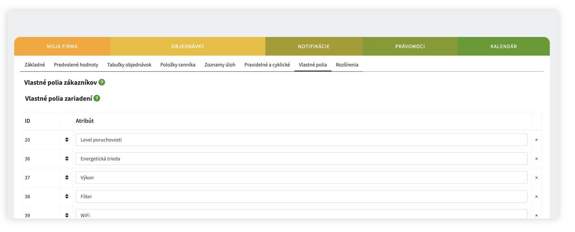This screenshot has width=575, height=232.
Task: Open Zoznamy úloh sub-tab
Action: (220, 65)
